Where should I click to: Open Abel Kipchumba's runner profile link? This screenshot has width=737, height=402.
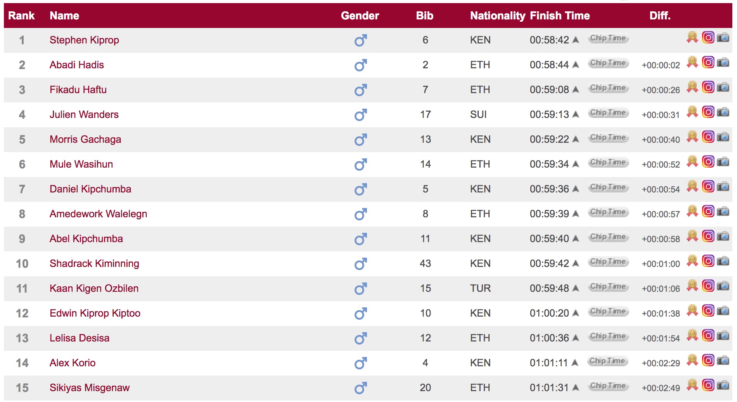(86, 239)
